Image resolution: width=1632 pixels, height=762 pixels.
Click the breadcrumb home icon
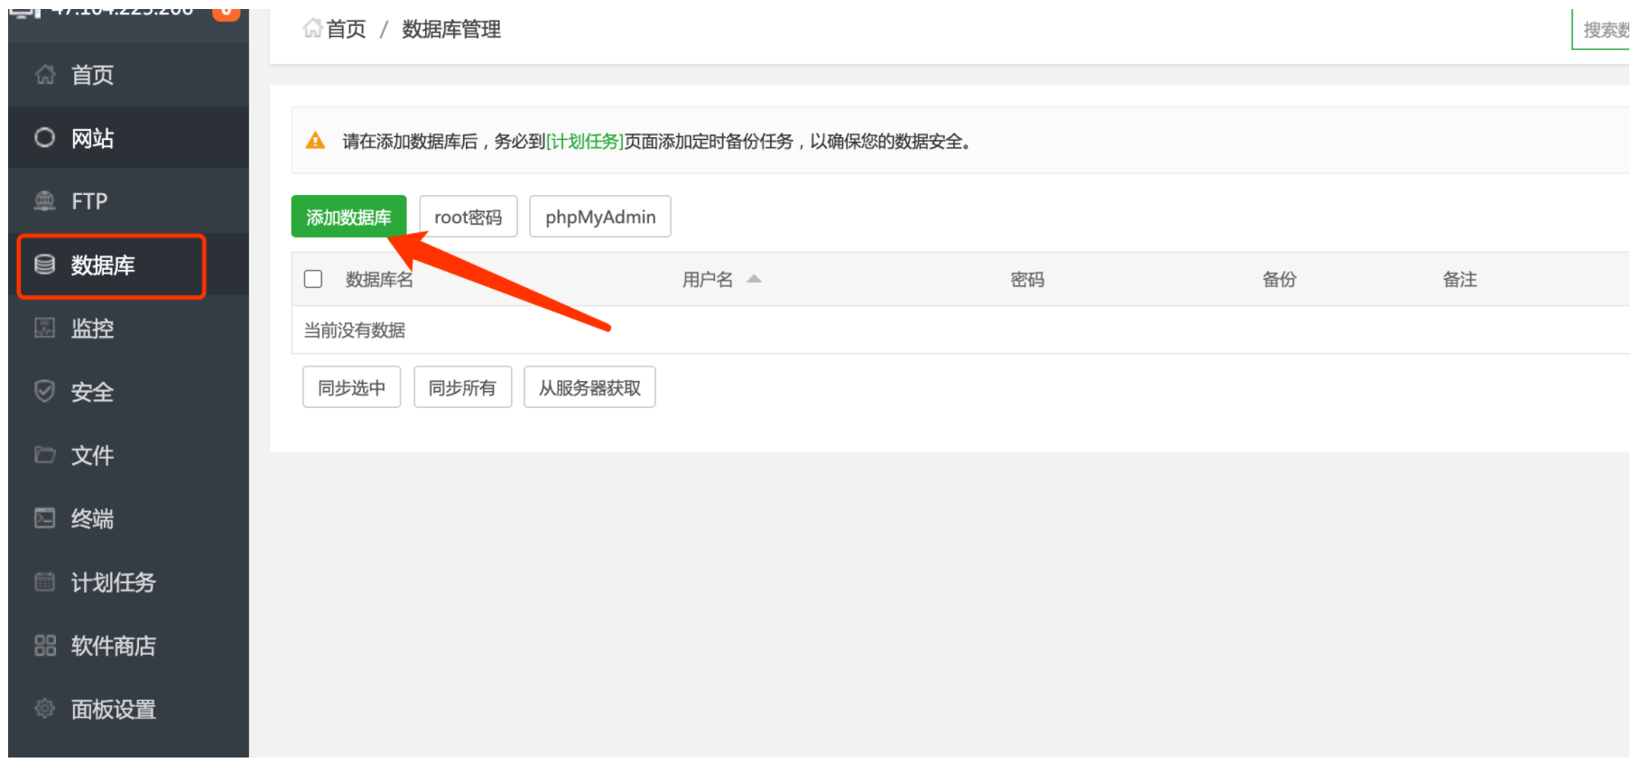pos(312,29)
